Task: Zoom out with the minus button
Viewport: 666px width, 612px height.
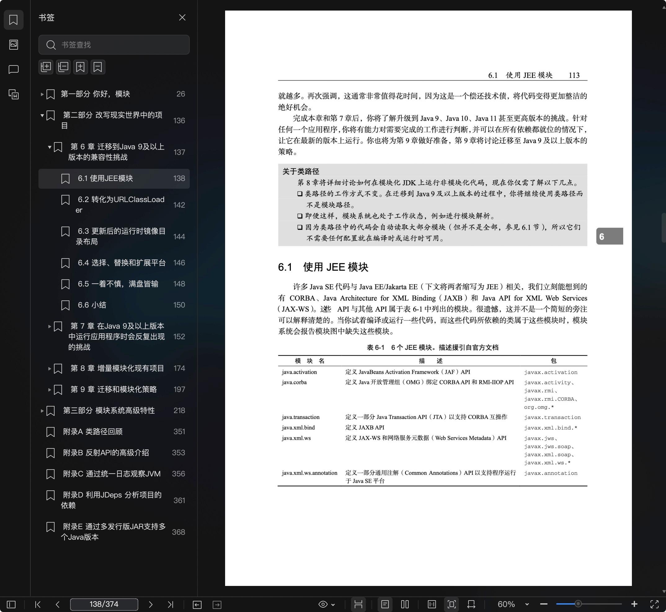Action: [x=544, y=604]
